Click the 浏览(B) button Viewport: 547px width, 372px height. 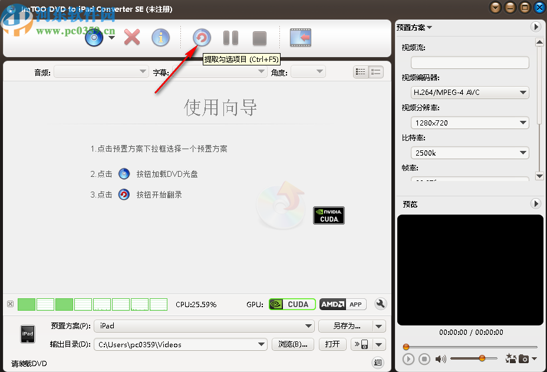(293, 344)
